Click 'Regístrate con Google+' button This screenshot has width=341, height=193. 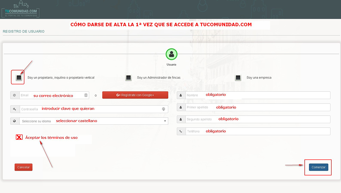point(135,95)
